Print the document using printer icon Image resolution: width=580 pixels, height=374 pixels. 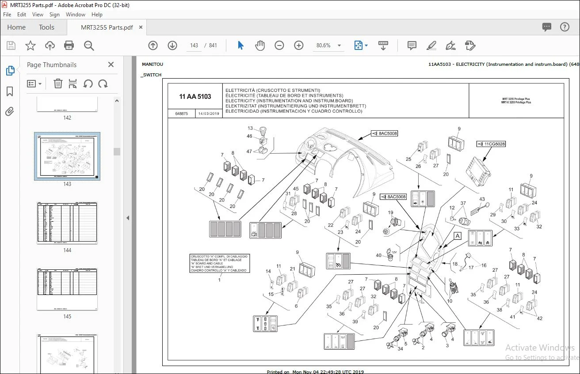point(69,45)
